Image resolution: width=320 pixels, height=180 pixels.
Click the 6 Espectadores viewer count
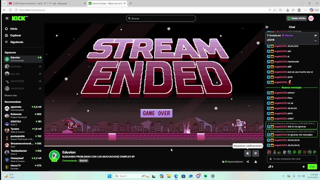coord(232,162)
